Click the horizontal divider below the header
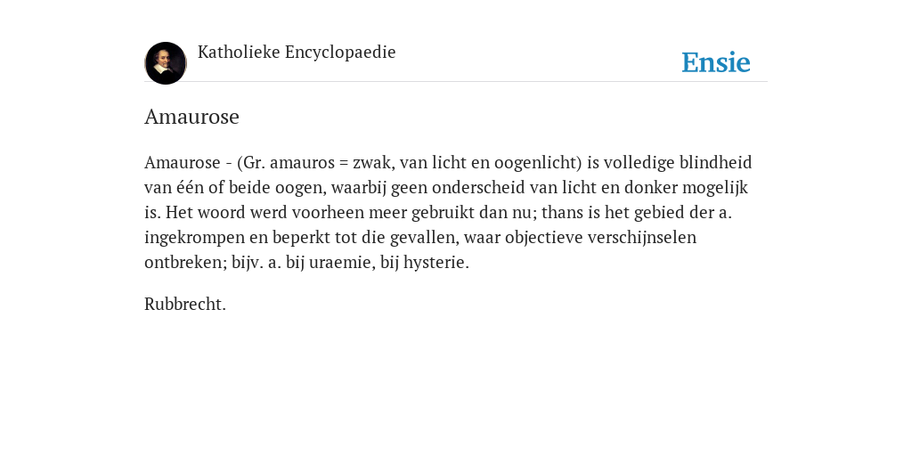912x456 pixels. pyautogui.click(x=456, y=82)
